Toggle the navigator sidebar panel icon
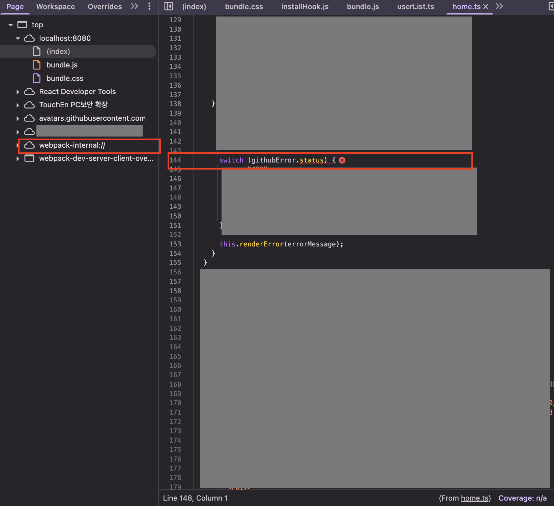This screenshot has width=554, height=506. coord(169,6)
